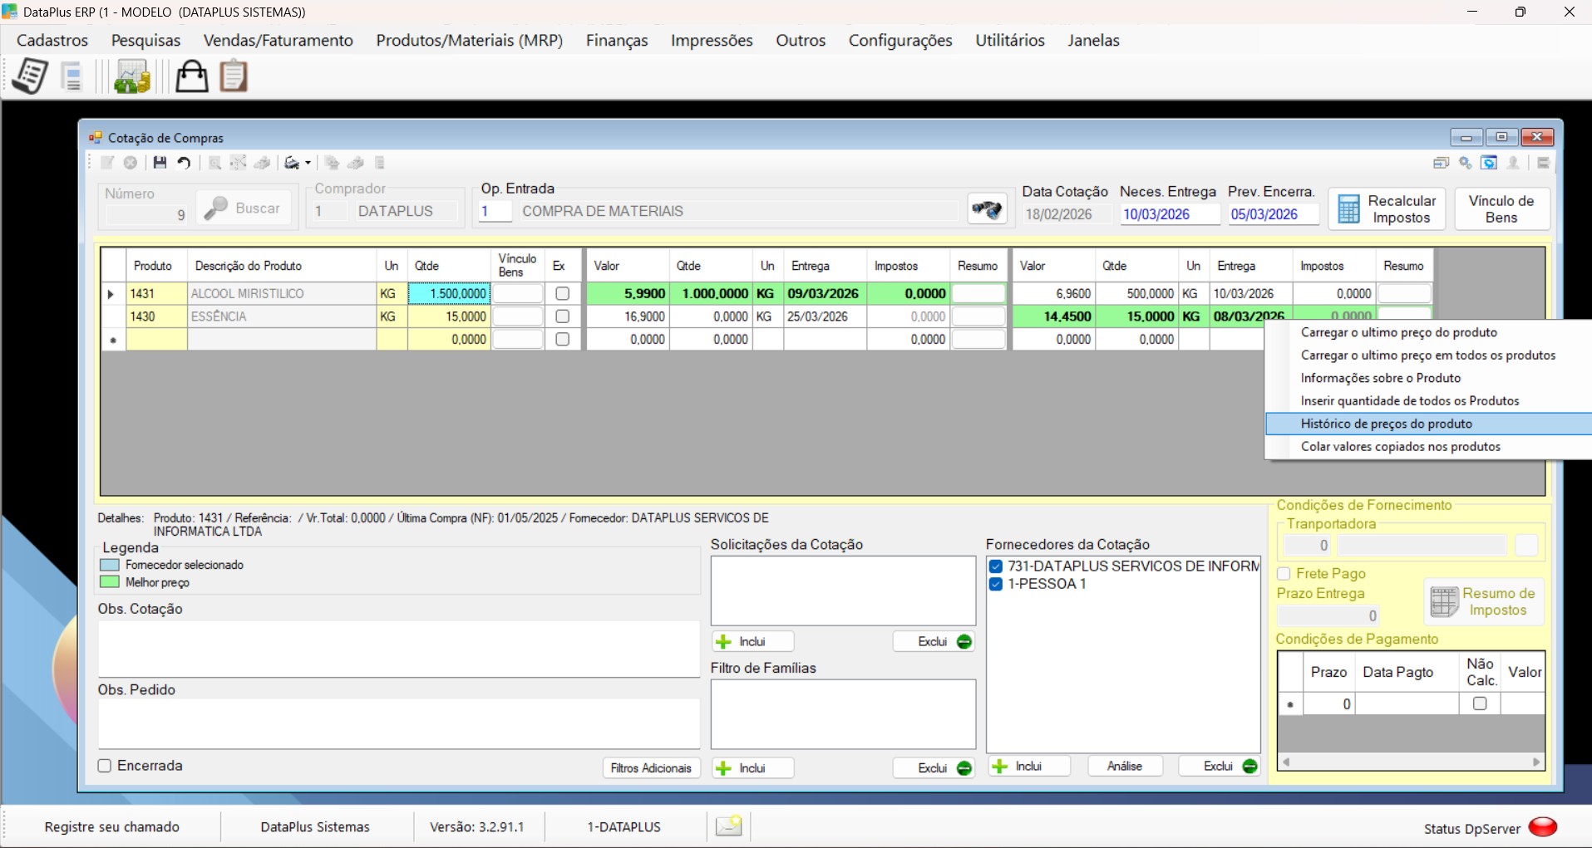The image size is (1592, 848).
Task: Click the cancel circle icon in Cotação toolbar
Action: [131, 163]
